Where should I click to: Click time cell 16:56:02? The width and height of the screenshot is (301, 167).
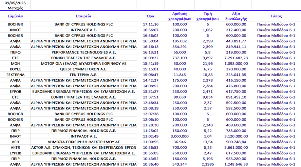coord(151,36)
